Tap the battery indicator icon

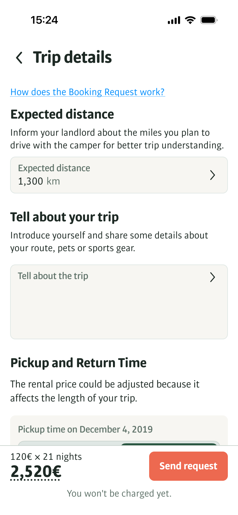click(x=209, y=21)
